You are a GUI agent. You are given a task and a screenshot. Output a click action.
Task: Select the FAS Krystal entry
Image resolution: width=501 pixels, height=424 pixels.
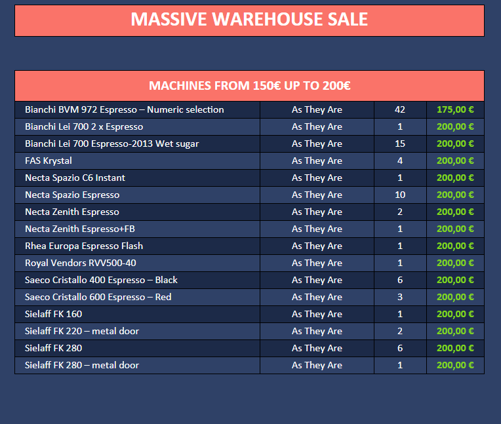tap(49, 161)
